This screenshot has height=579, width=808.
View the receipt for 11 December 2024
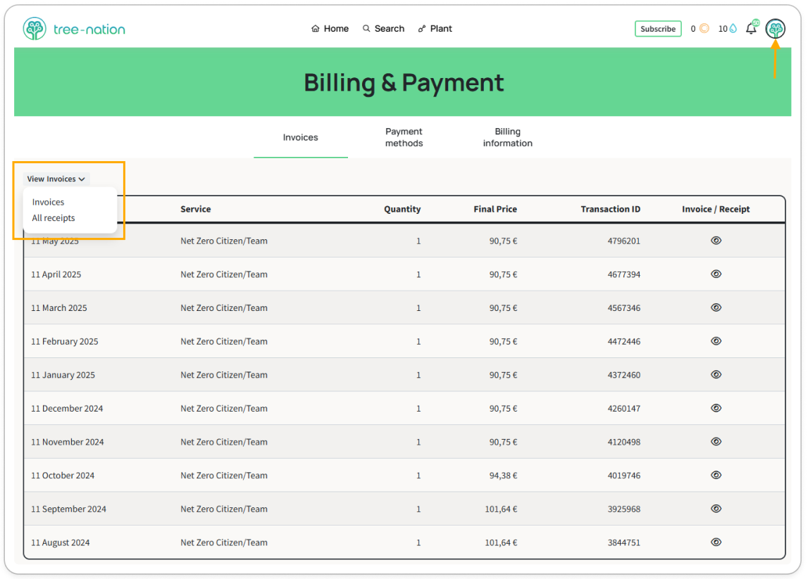[716, 408]
